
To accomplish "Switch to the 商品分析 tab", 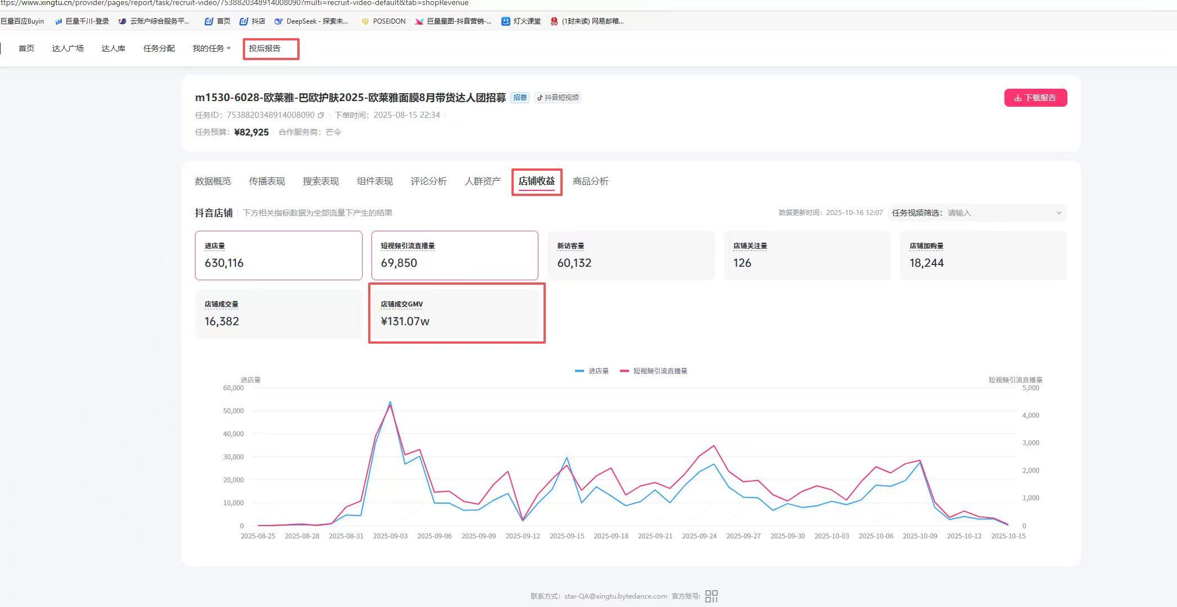I will (591, 181).
